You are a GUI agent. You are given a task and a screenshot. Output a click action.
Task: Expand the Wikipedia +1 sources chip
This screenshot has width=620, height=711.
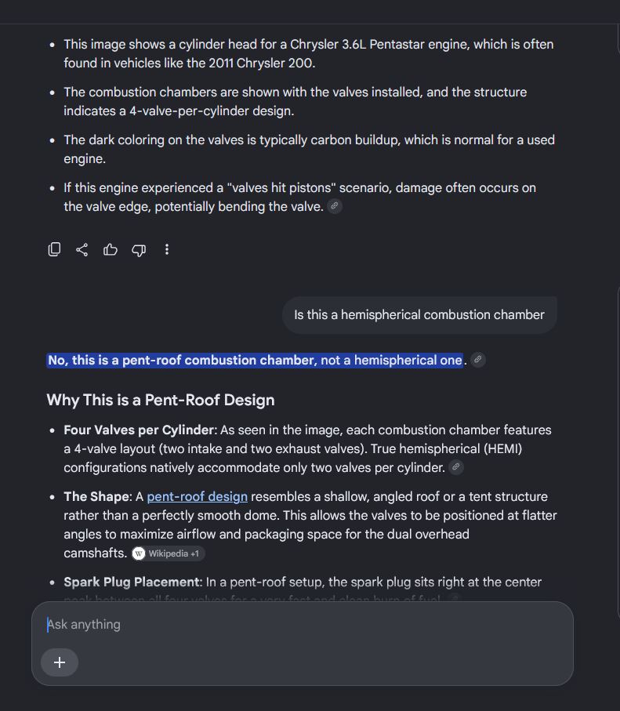click(x=168, y=553)
